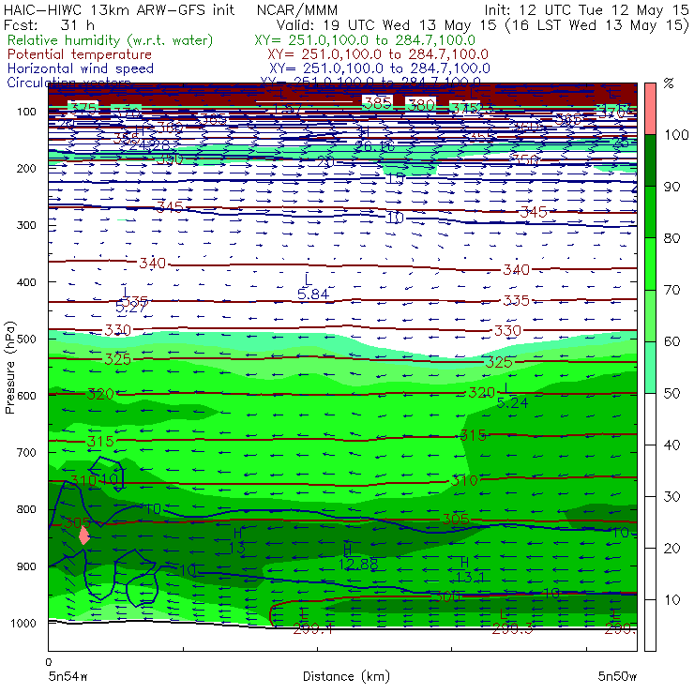Click the '5n50w' right endpoint label
Image resolution: width=694 pixels, height=694 pixels.
617,677
